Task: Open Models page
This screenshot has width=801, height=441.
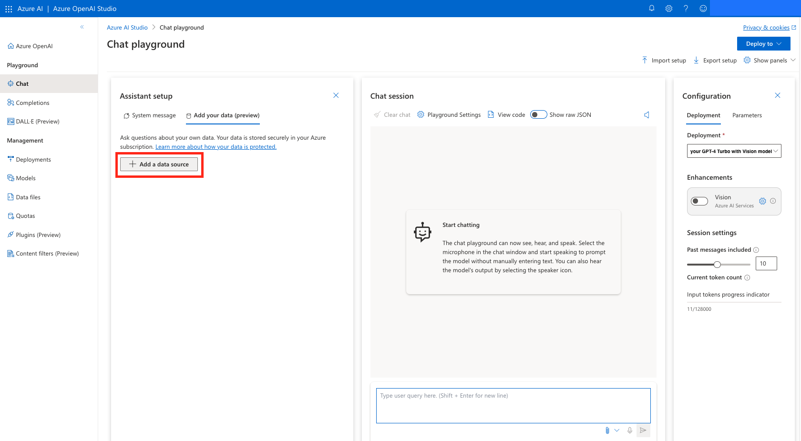Action: click(x=21, y=178)
